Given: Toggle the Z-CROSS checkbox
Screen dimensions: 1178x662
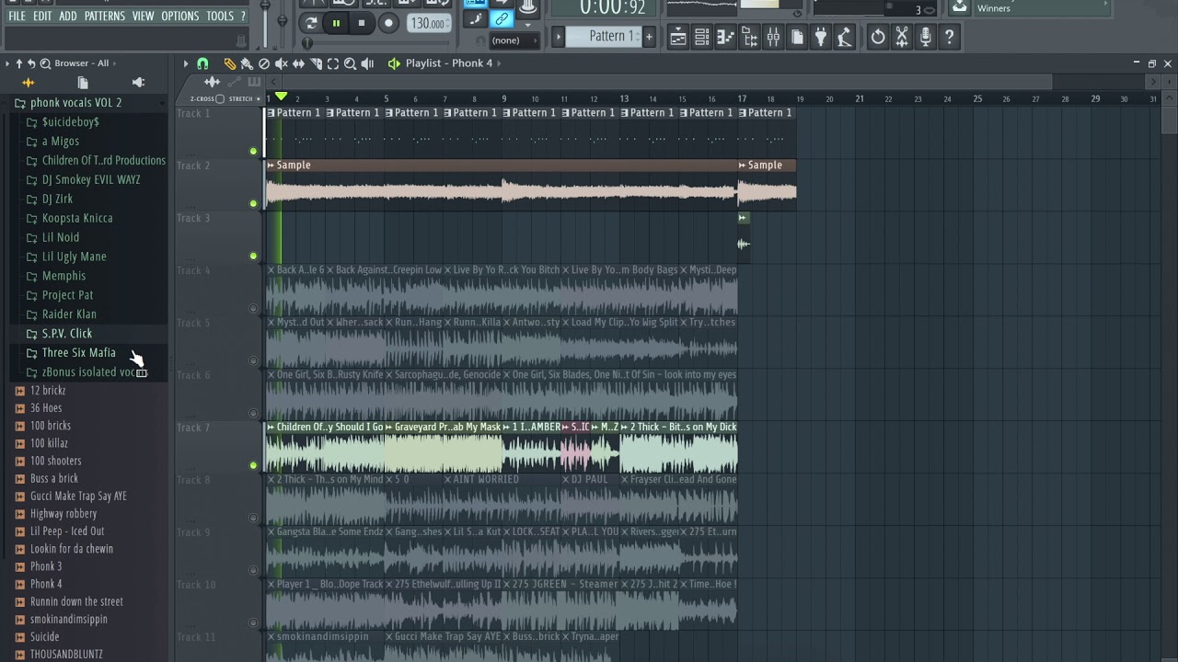Looking at the screenshot, I should tap(220, 98).
